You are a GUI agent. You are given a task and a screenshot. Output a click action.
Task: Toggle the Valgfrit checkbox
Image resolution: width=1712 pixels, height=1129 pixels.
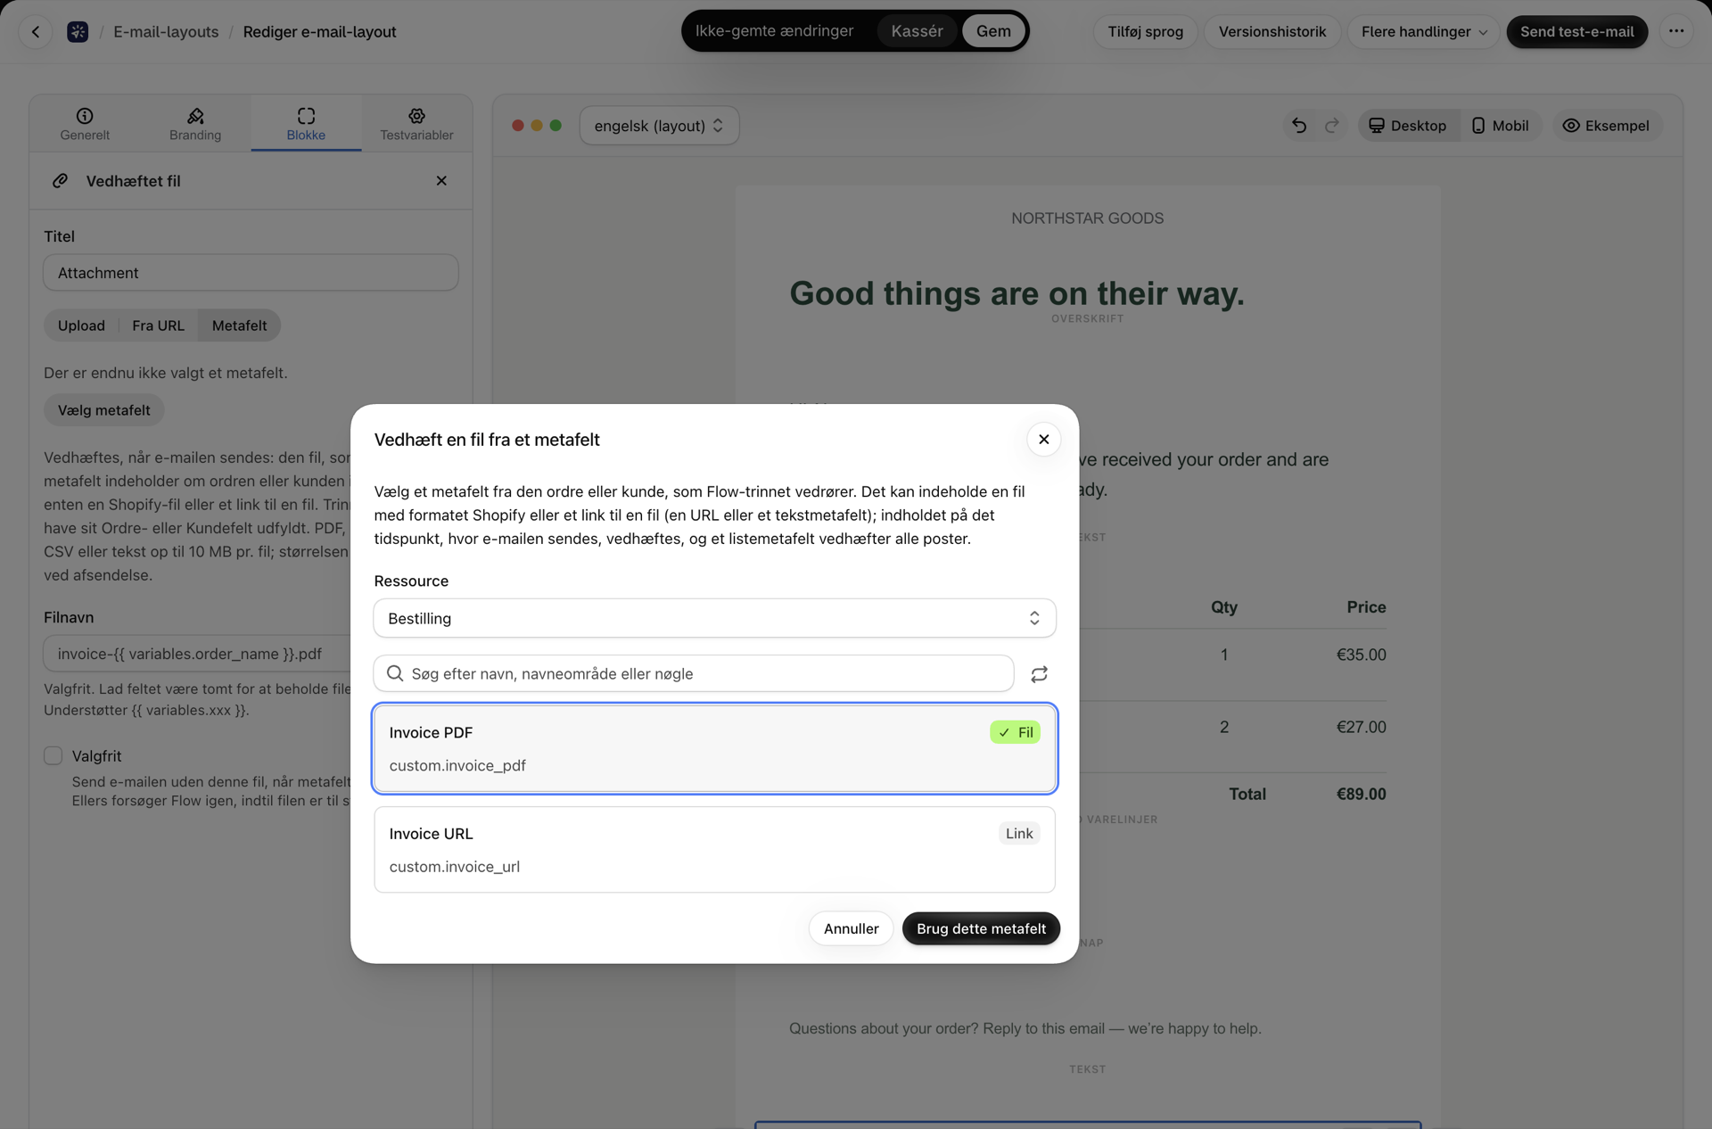click(x=53, y=755)
